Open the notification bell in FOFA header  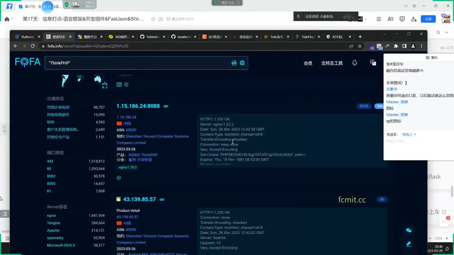tap(355, 63)
